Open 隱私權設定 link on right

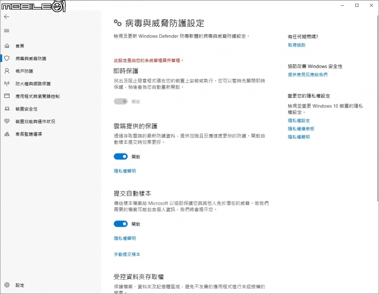pyautogui.click(x=299, y=120)
